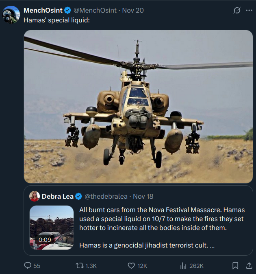Open the Grok explain icon
Viewport: 256px width, 274px height.
pyautogui.click(x=237, y=11)
